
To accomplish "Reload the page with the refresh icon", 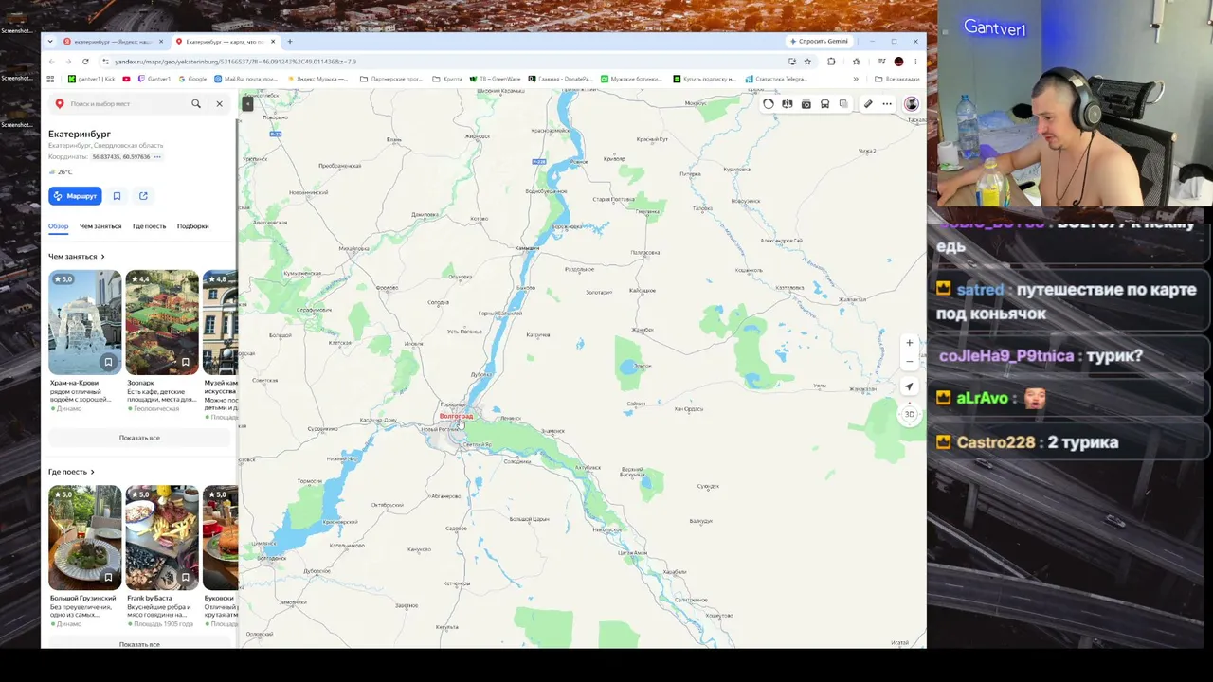I will click(x=85, y=62).
